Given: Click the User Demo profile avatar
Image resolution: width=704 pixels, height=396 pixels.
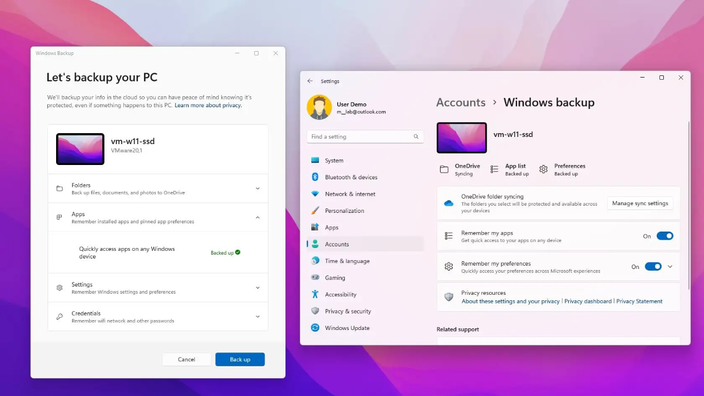Looking at the screenshot, I should click(320, 107).
